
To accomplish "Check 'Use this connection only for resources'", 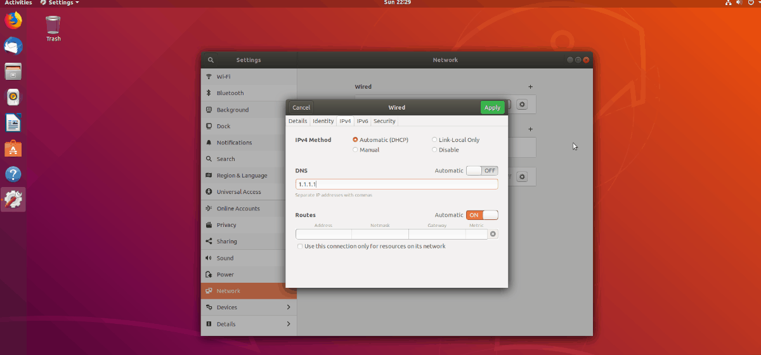I will (300, 246).
